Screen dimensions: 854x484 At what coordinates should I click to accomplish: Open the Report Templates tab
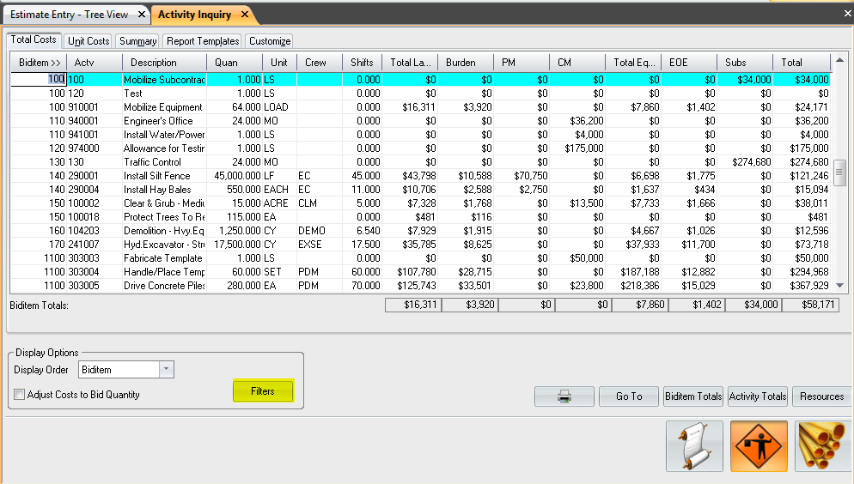coord(203,40)
